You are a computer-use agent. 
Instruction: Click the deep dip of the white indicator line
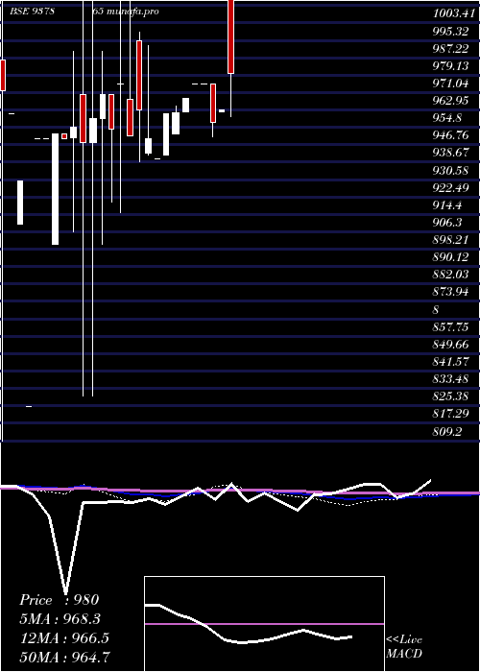65,593
